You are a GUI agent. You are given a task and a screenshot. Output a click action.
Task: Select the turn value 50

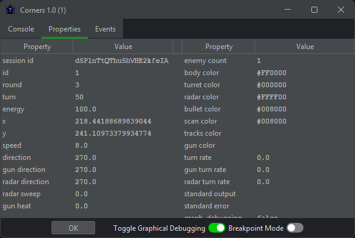tap(79, 97)
